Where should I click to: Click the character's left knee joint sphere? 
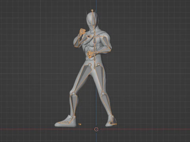pyautogui.click(x=103, y=93)
